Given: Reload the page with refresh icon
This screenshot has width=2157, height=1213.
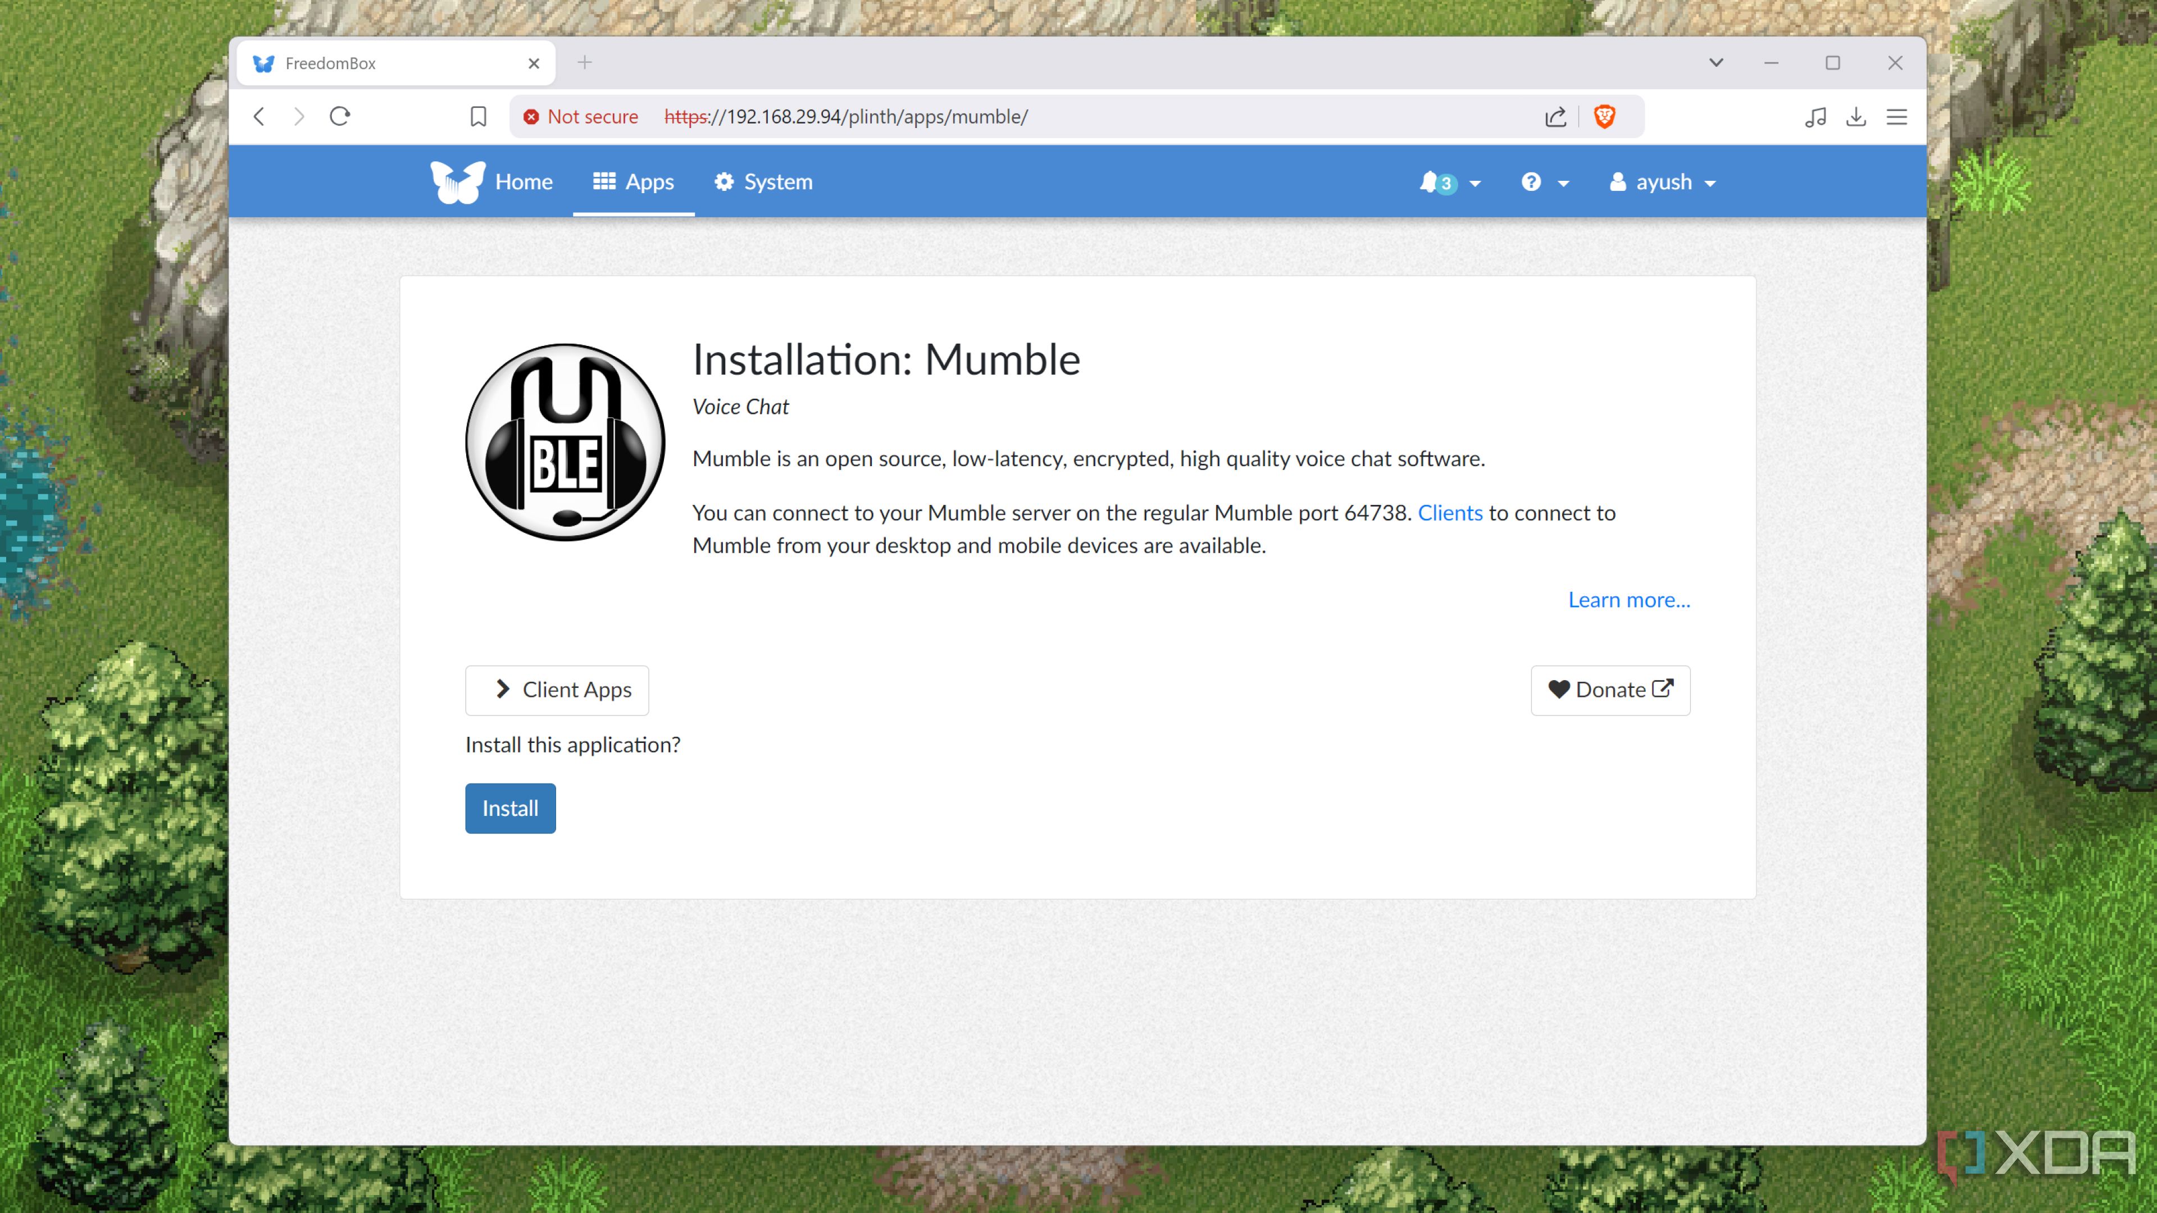Looking at the screenshot, I should (x=340, y=116).
